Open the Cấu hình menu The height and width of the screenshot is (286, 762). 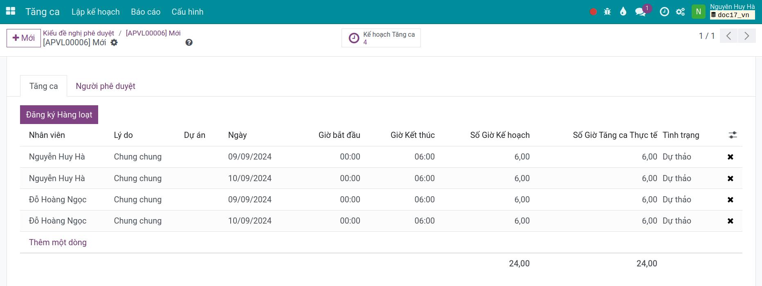(187, 12)
